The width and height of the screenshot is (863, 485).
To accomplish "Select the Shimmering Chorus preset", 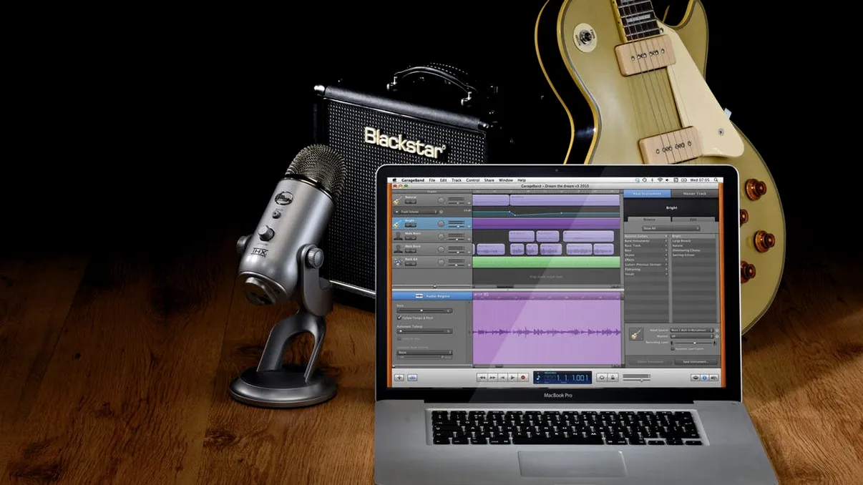I will [x=693, y=250].
